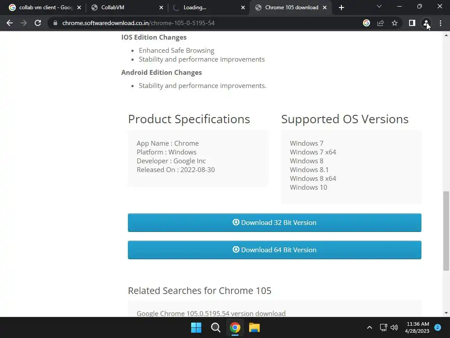The width and height of the screenshot is (450, 338).
Task: Reload the current page
Action: (x=38, y=23)
